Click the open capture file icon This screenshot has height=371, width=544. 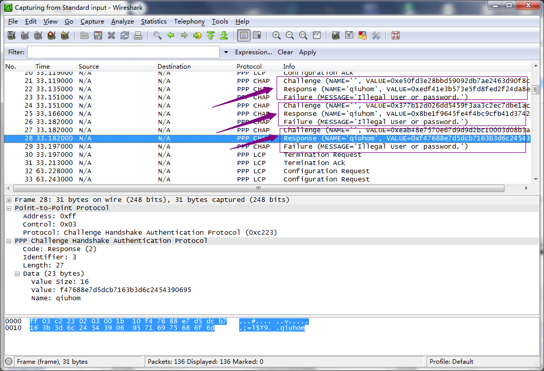coord(84,35)
